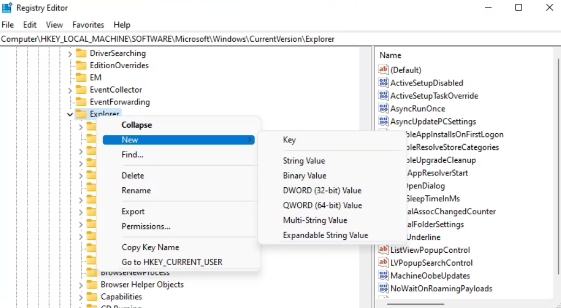
Task: Open the View menu
Action: (x=55, y=25)
